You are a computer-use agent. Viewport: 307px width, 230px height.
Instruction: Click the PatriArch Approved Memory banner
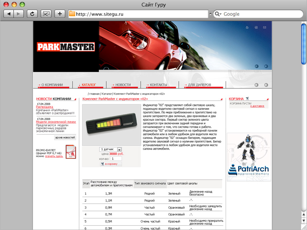click(249, 157)
